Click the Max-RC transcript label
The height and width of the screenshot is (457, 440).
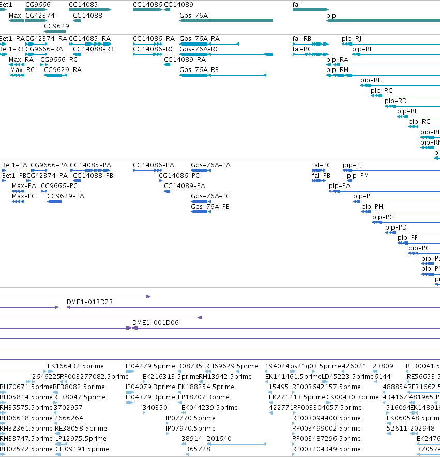tap(22, 70)
